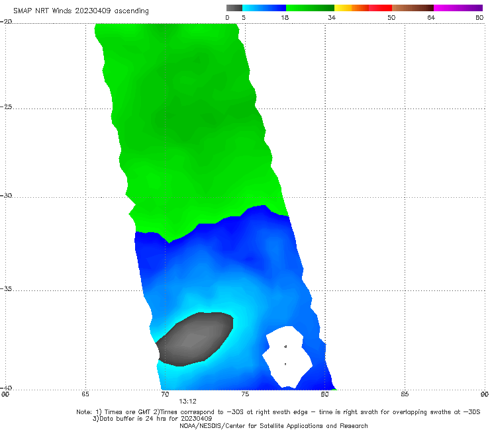Click the blue gradient segment of the color bar
The width and height of the screenshot is (490, 430).
264,8
